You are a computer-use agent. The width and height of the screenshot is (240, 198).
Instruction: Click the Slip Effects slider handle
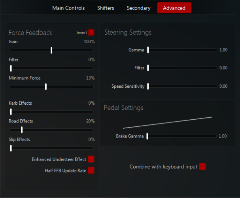(11, 148)
